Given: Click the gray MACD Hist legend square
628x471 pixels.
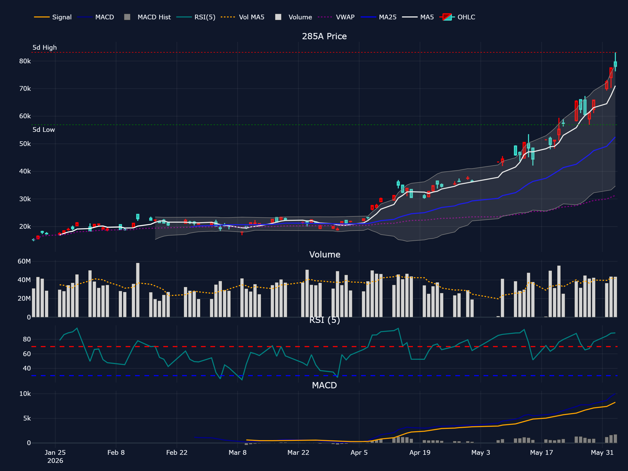Looking at the screenshot, I should [127, 17].
